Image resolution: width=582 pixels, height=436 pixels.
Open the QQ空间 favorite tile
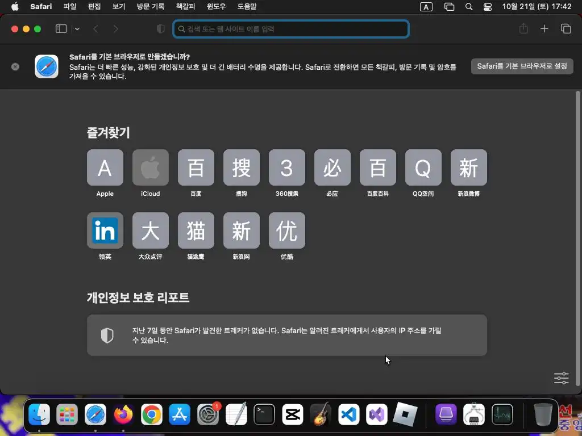click(423, 167)
